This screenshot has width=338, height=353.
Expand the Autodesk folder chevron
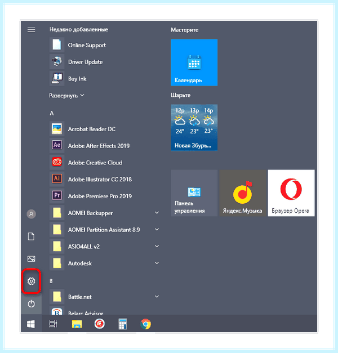[x=157, y=263]
